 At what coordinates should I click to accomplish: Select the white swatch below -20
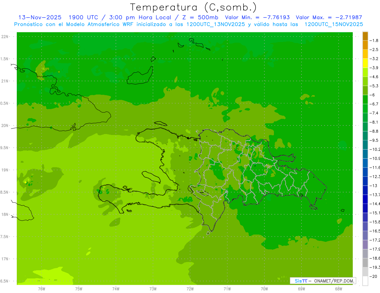[365, 281]
